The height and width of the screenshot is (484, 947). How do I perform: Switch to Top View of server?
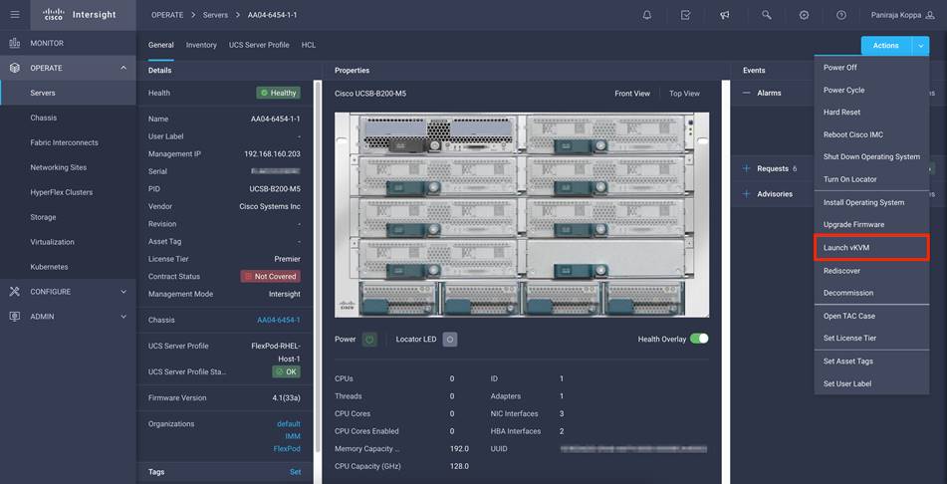pyautogui.click(x=684, y=94)
